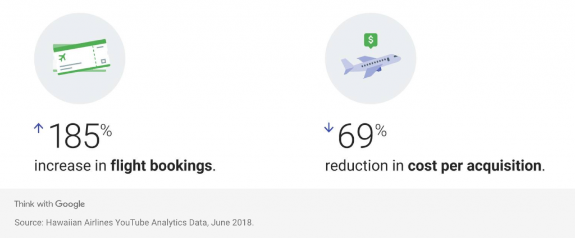Click the word "Google" in the footer
This screenshot has width=575, height=238.
point(70,204)
